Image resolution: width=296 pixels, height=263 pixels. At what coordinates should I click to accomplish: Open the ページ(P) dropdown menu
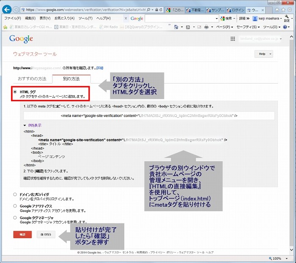(x=225, y=27)
